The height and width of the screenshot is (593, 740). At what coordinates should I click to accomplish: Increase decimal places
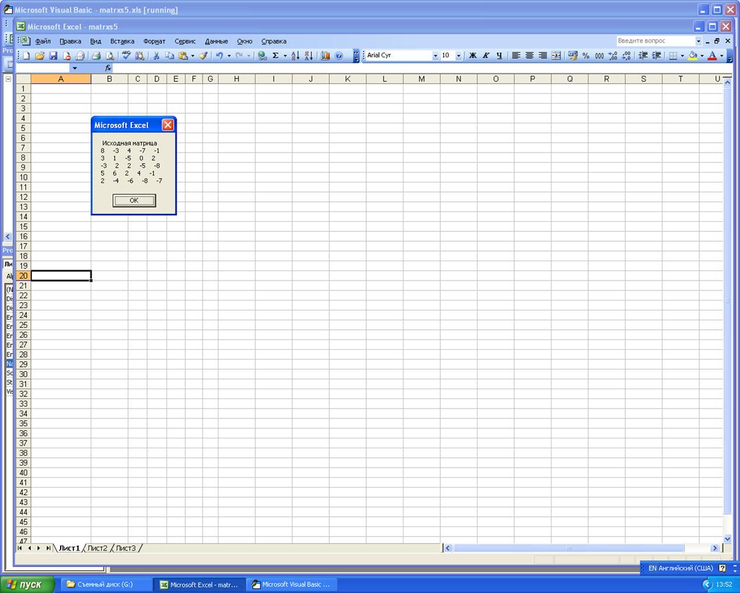click(613, 56)
